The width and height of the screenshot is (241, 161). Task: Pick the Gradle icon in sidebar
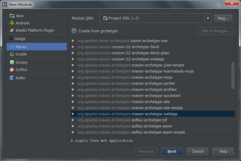pos(12,54)
